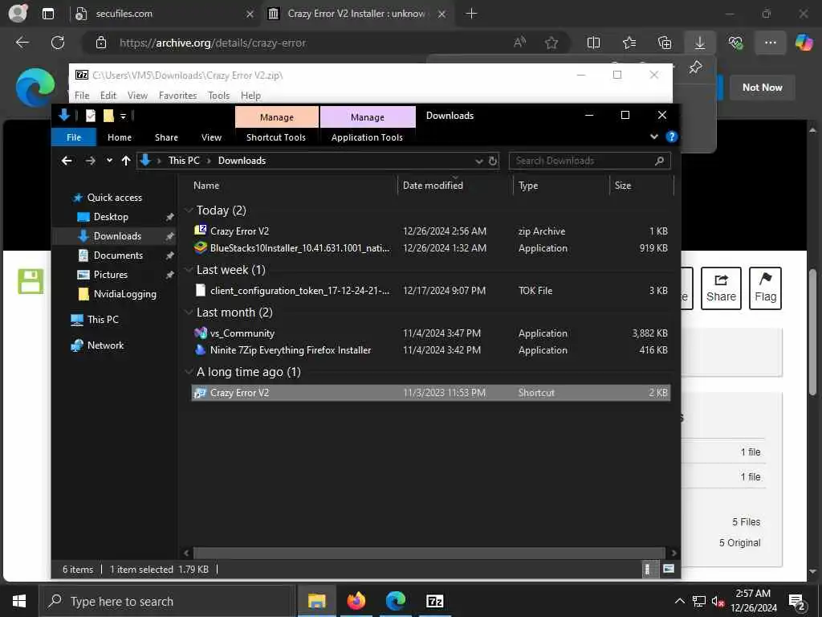This screenshot has width=822, height=617.
Task: Open Copilot icon in Edge
Action: click(804, 43)
